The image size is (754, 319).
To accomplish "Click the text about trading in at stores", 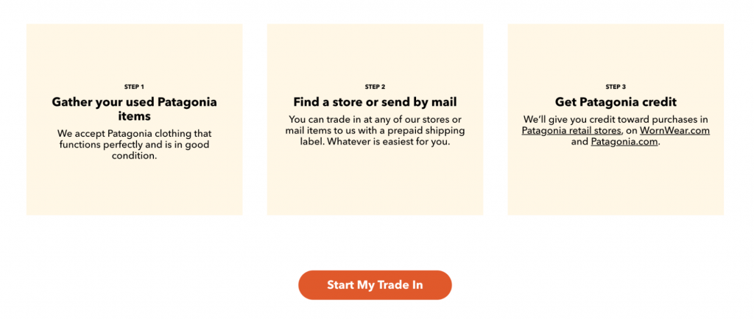I will 375,131.
